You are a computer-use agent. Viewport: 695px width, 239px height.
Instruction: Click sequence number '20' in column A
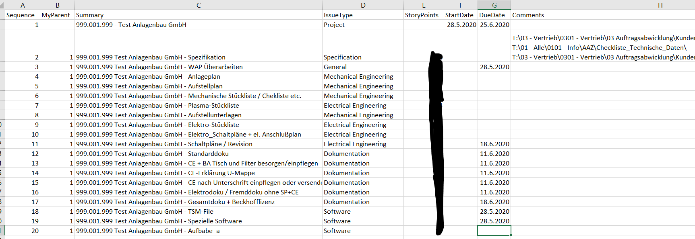[x=23, y=231]
